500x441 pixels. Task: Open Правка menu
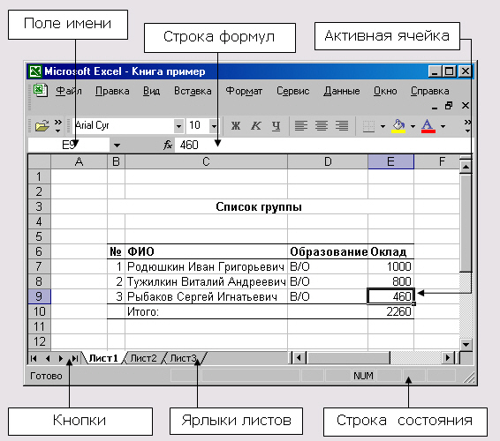coord(112,91)
